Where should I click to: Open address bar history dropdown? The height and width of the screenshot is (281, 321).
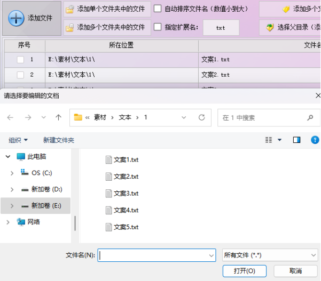click(x=184, y=117)
